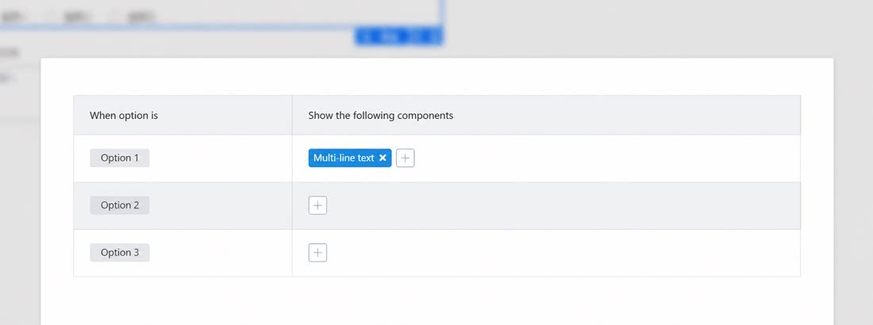The image size is (873, 325).
Task: Select the Multi-line text tag
Action: [x=344, y=158]
